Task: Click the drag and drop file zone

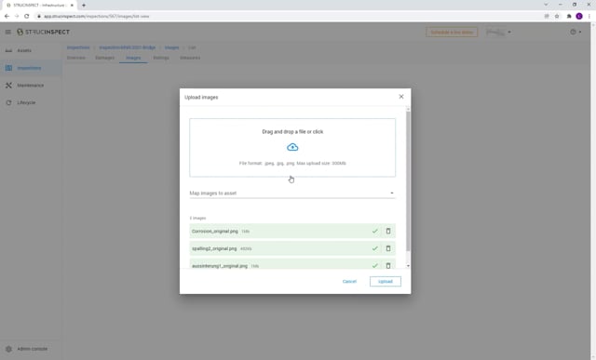Action: click(292, 147)
